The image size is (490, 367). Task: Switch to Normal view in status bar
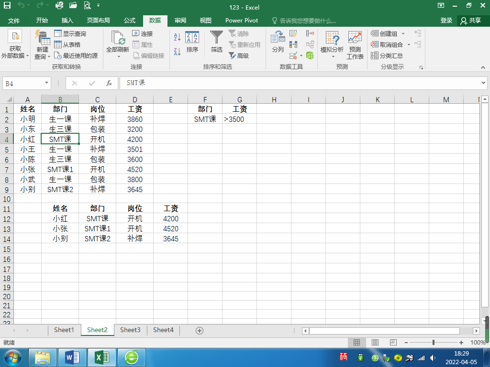pos(356,342)
